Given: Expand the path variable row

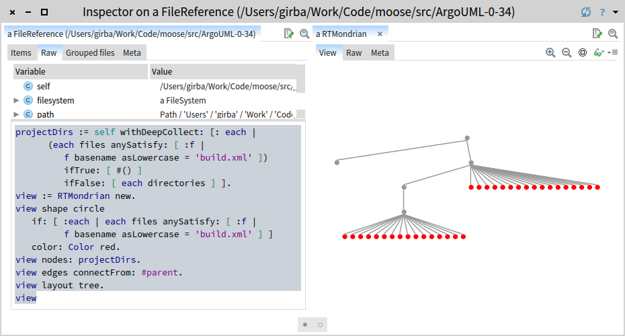Looking at the screenshot, I should pos(16,114).
